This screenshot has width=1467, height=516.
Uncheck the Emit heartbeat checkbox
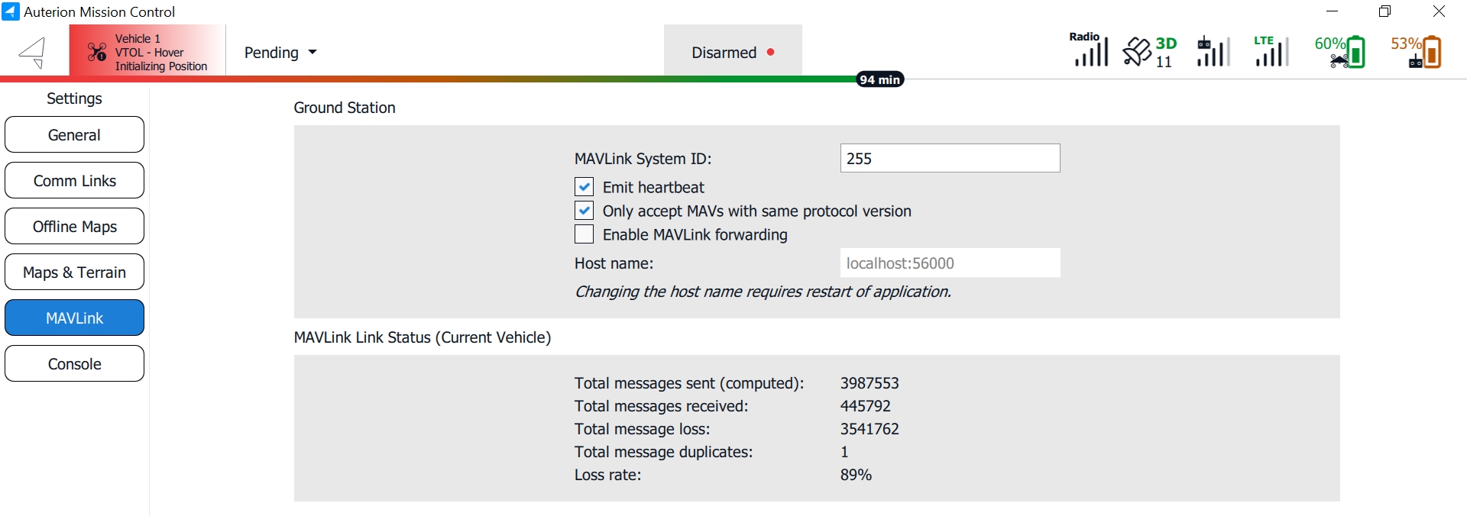pos(585,187)
